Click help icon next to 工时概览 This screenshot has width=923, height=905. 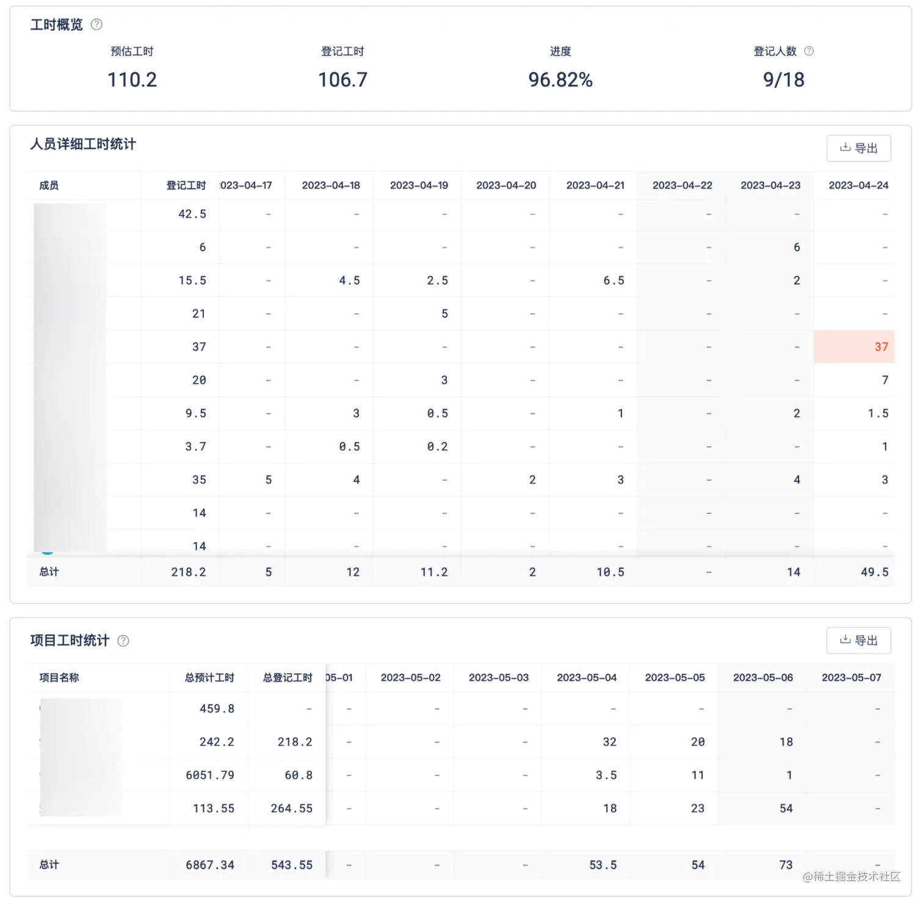click(96, 24)
